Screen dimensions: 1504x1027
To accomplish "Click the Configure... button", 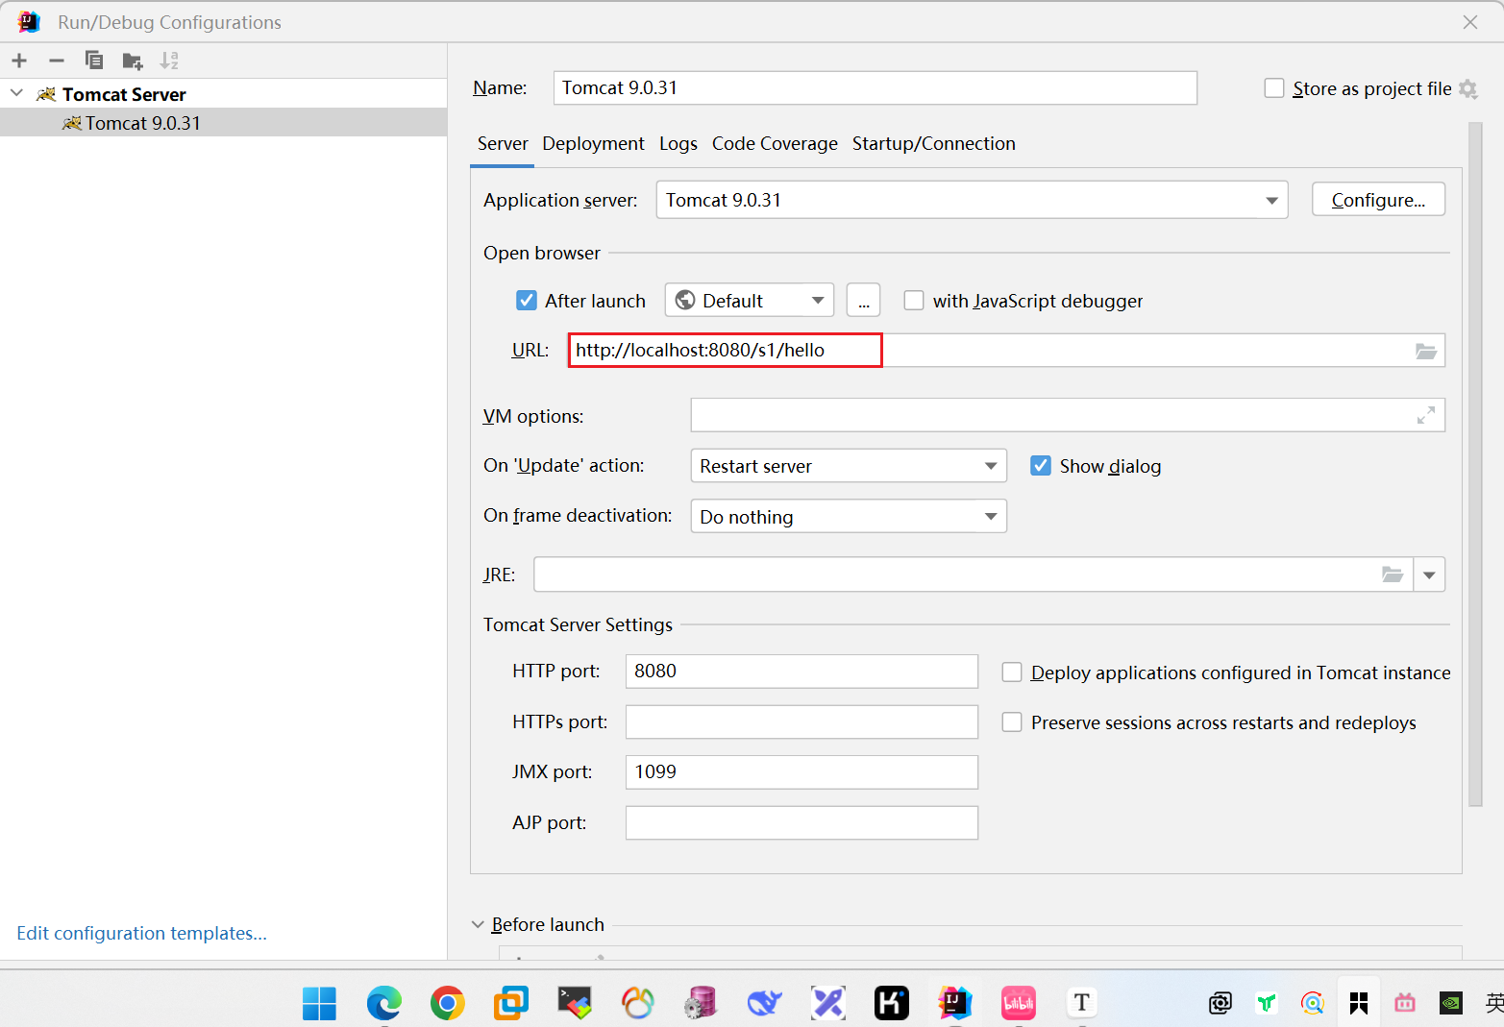I will [x=1378, y=200].
